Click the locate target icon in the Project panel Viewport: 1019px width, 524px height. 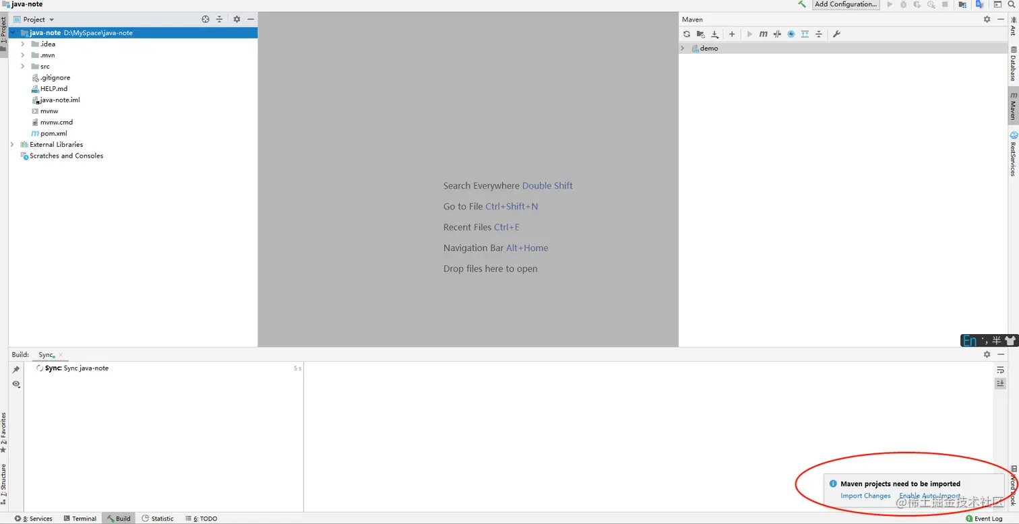(x=206, y=20)
